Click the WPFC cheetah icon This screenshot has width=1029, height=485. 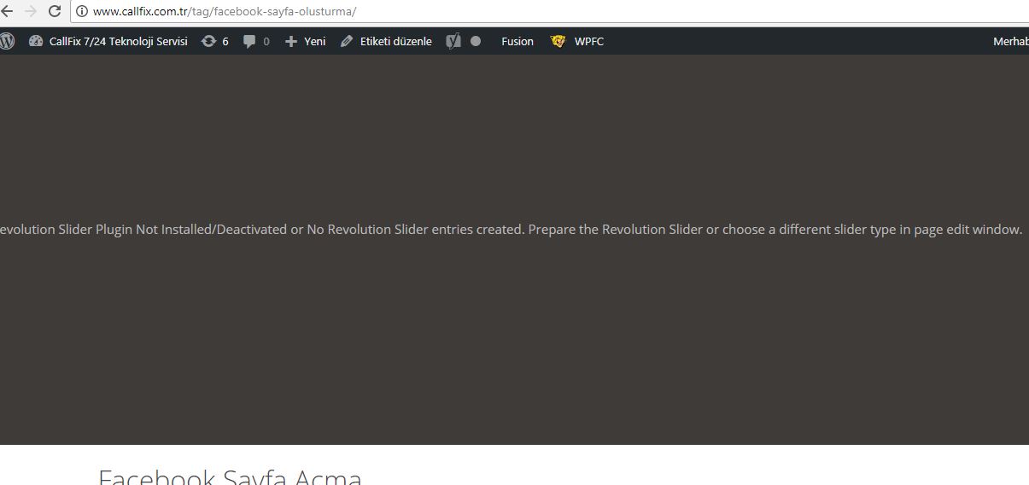click(558, 41)
